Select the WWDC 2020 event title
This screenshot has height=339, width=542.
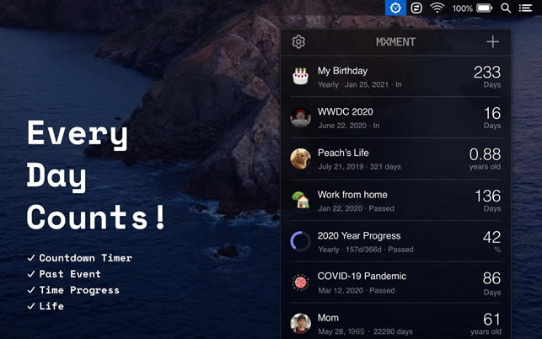(346, 111)
